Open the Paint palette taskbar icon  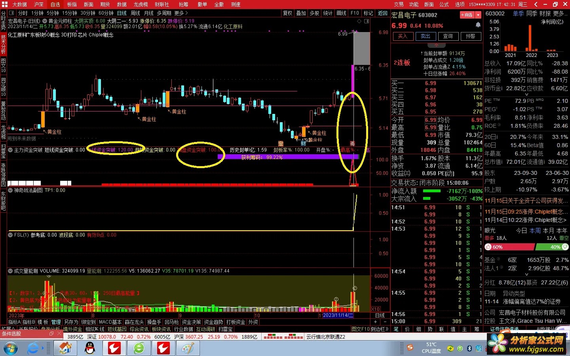pyautogui.click(x=188, y=348)
